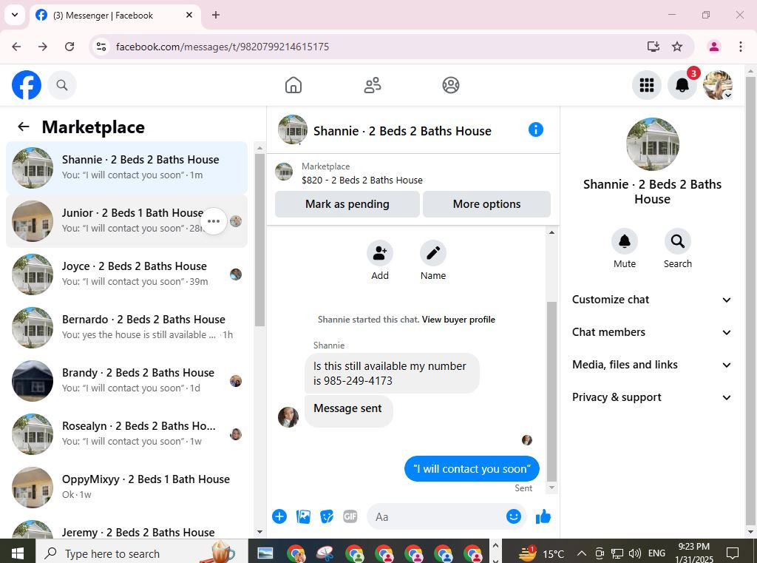Expand Customize chat section
Image resolution: width=757 pixels, height=563 pixels.
651,300
